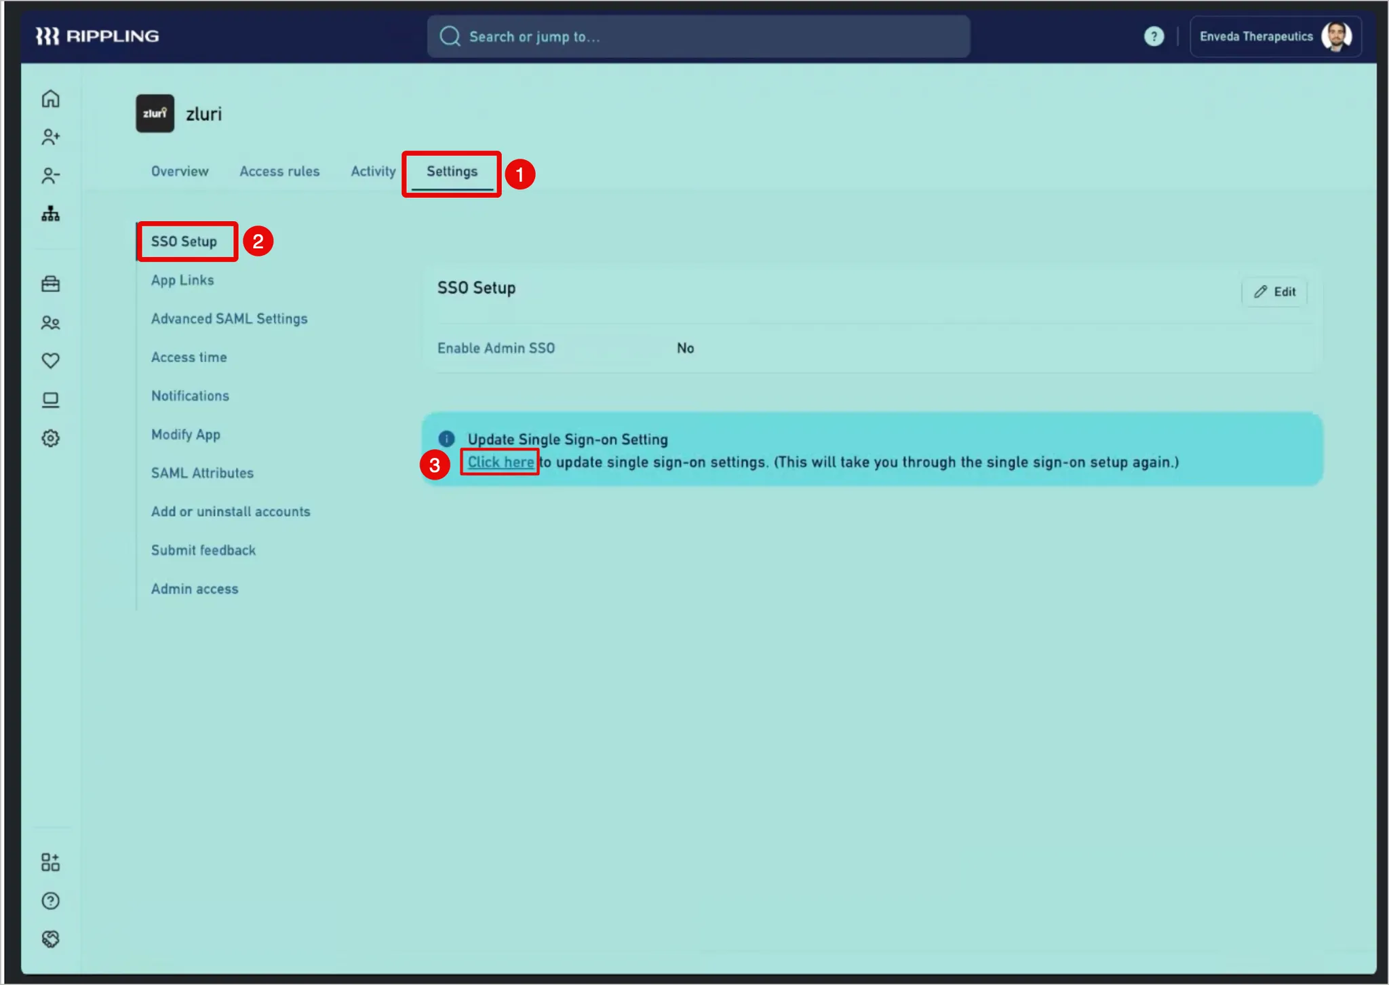
Task: Click the remove person sidebar icon
Action: tap(51, 176)
